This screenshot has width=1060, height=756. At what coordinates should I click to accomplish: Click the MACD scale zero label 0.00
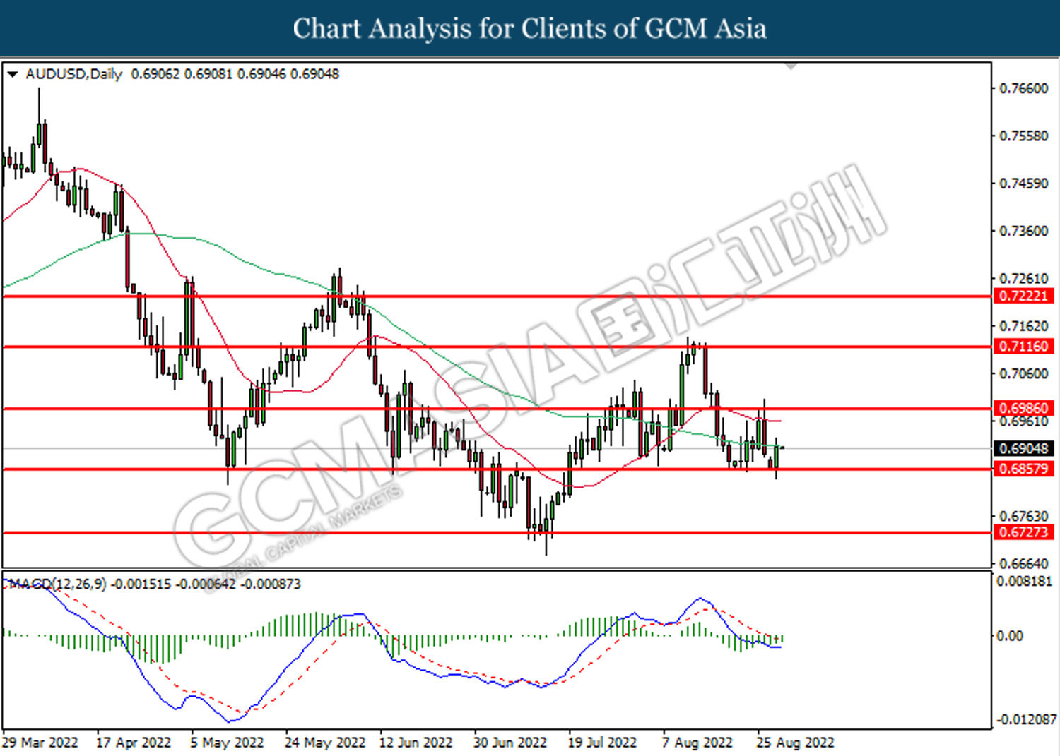click(x=1009, y=636)
